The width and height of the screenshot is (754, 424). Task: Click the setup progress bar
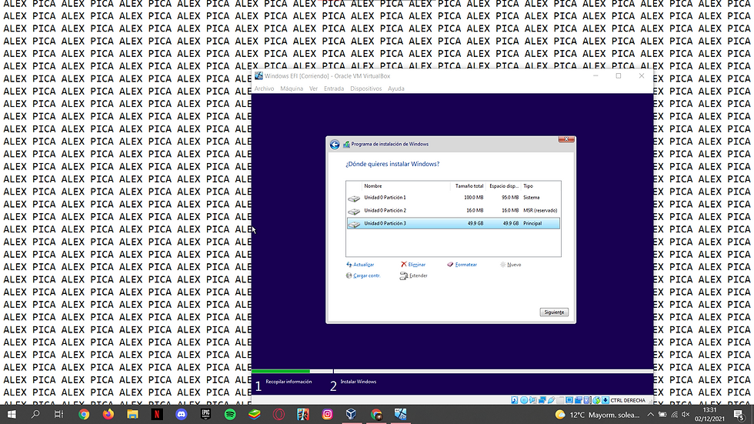point(452,371)
